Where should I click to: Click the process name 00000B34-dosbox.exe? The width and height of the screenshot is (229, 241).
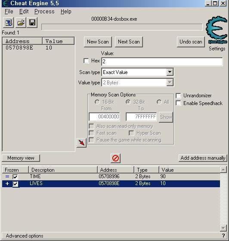coord(114,19)
